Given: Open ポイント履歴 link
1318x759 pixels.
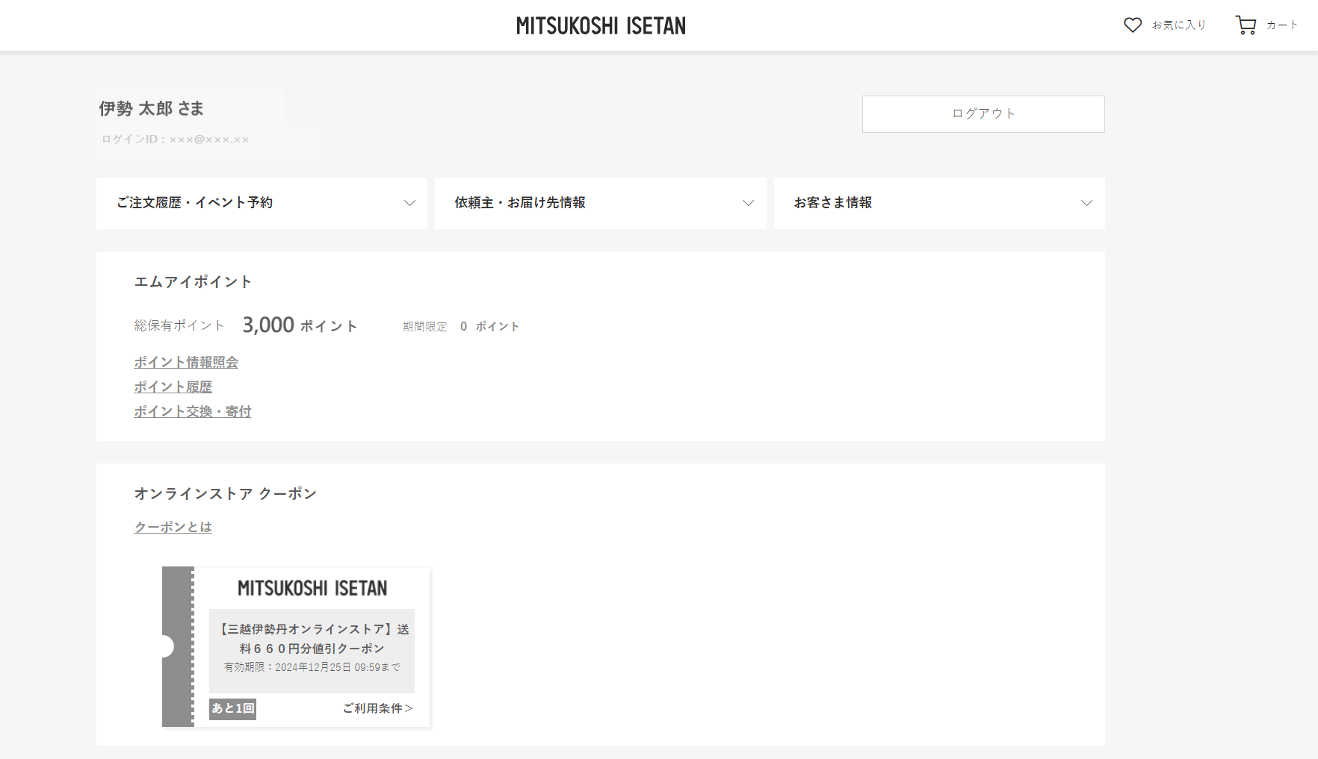Looking at the screenshot, I should (173, 387).
